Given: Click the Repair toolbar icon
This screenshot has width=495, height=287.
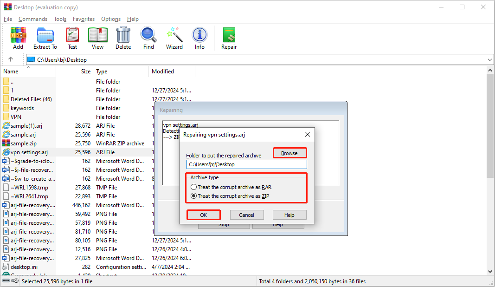Looking at the screenshot, I should tap(229, 38).
